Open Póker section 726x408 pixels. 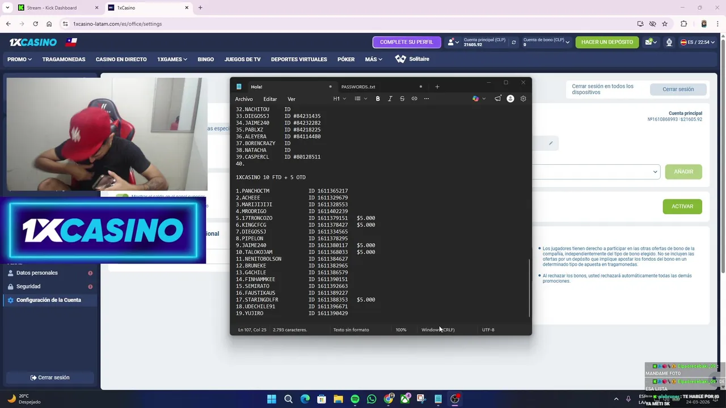pyautogui.click(x=346, y=59)
